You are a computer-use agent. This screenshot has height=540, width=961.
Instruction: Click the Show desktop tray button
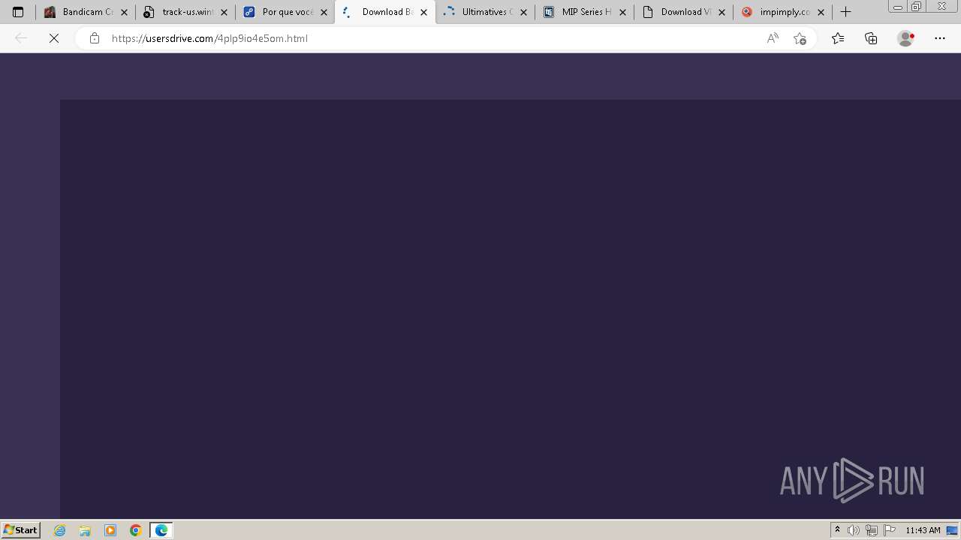point(952,530)
